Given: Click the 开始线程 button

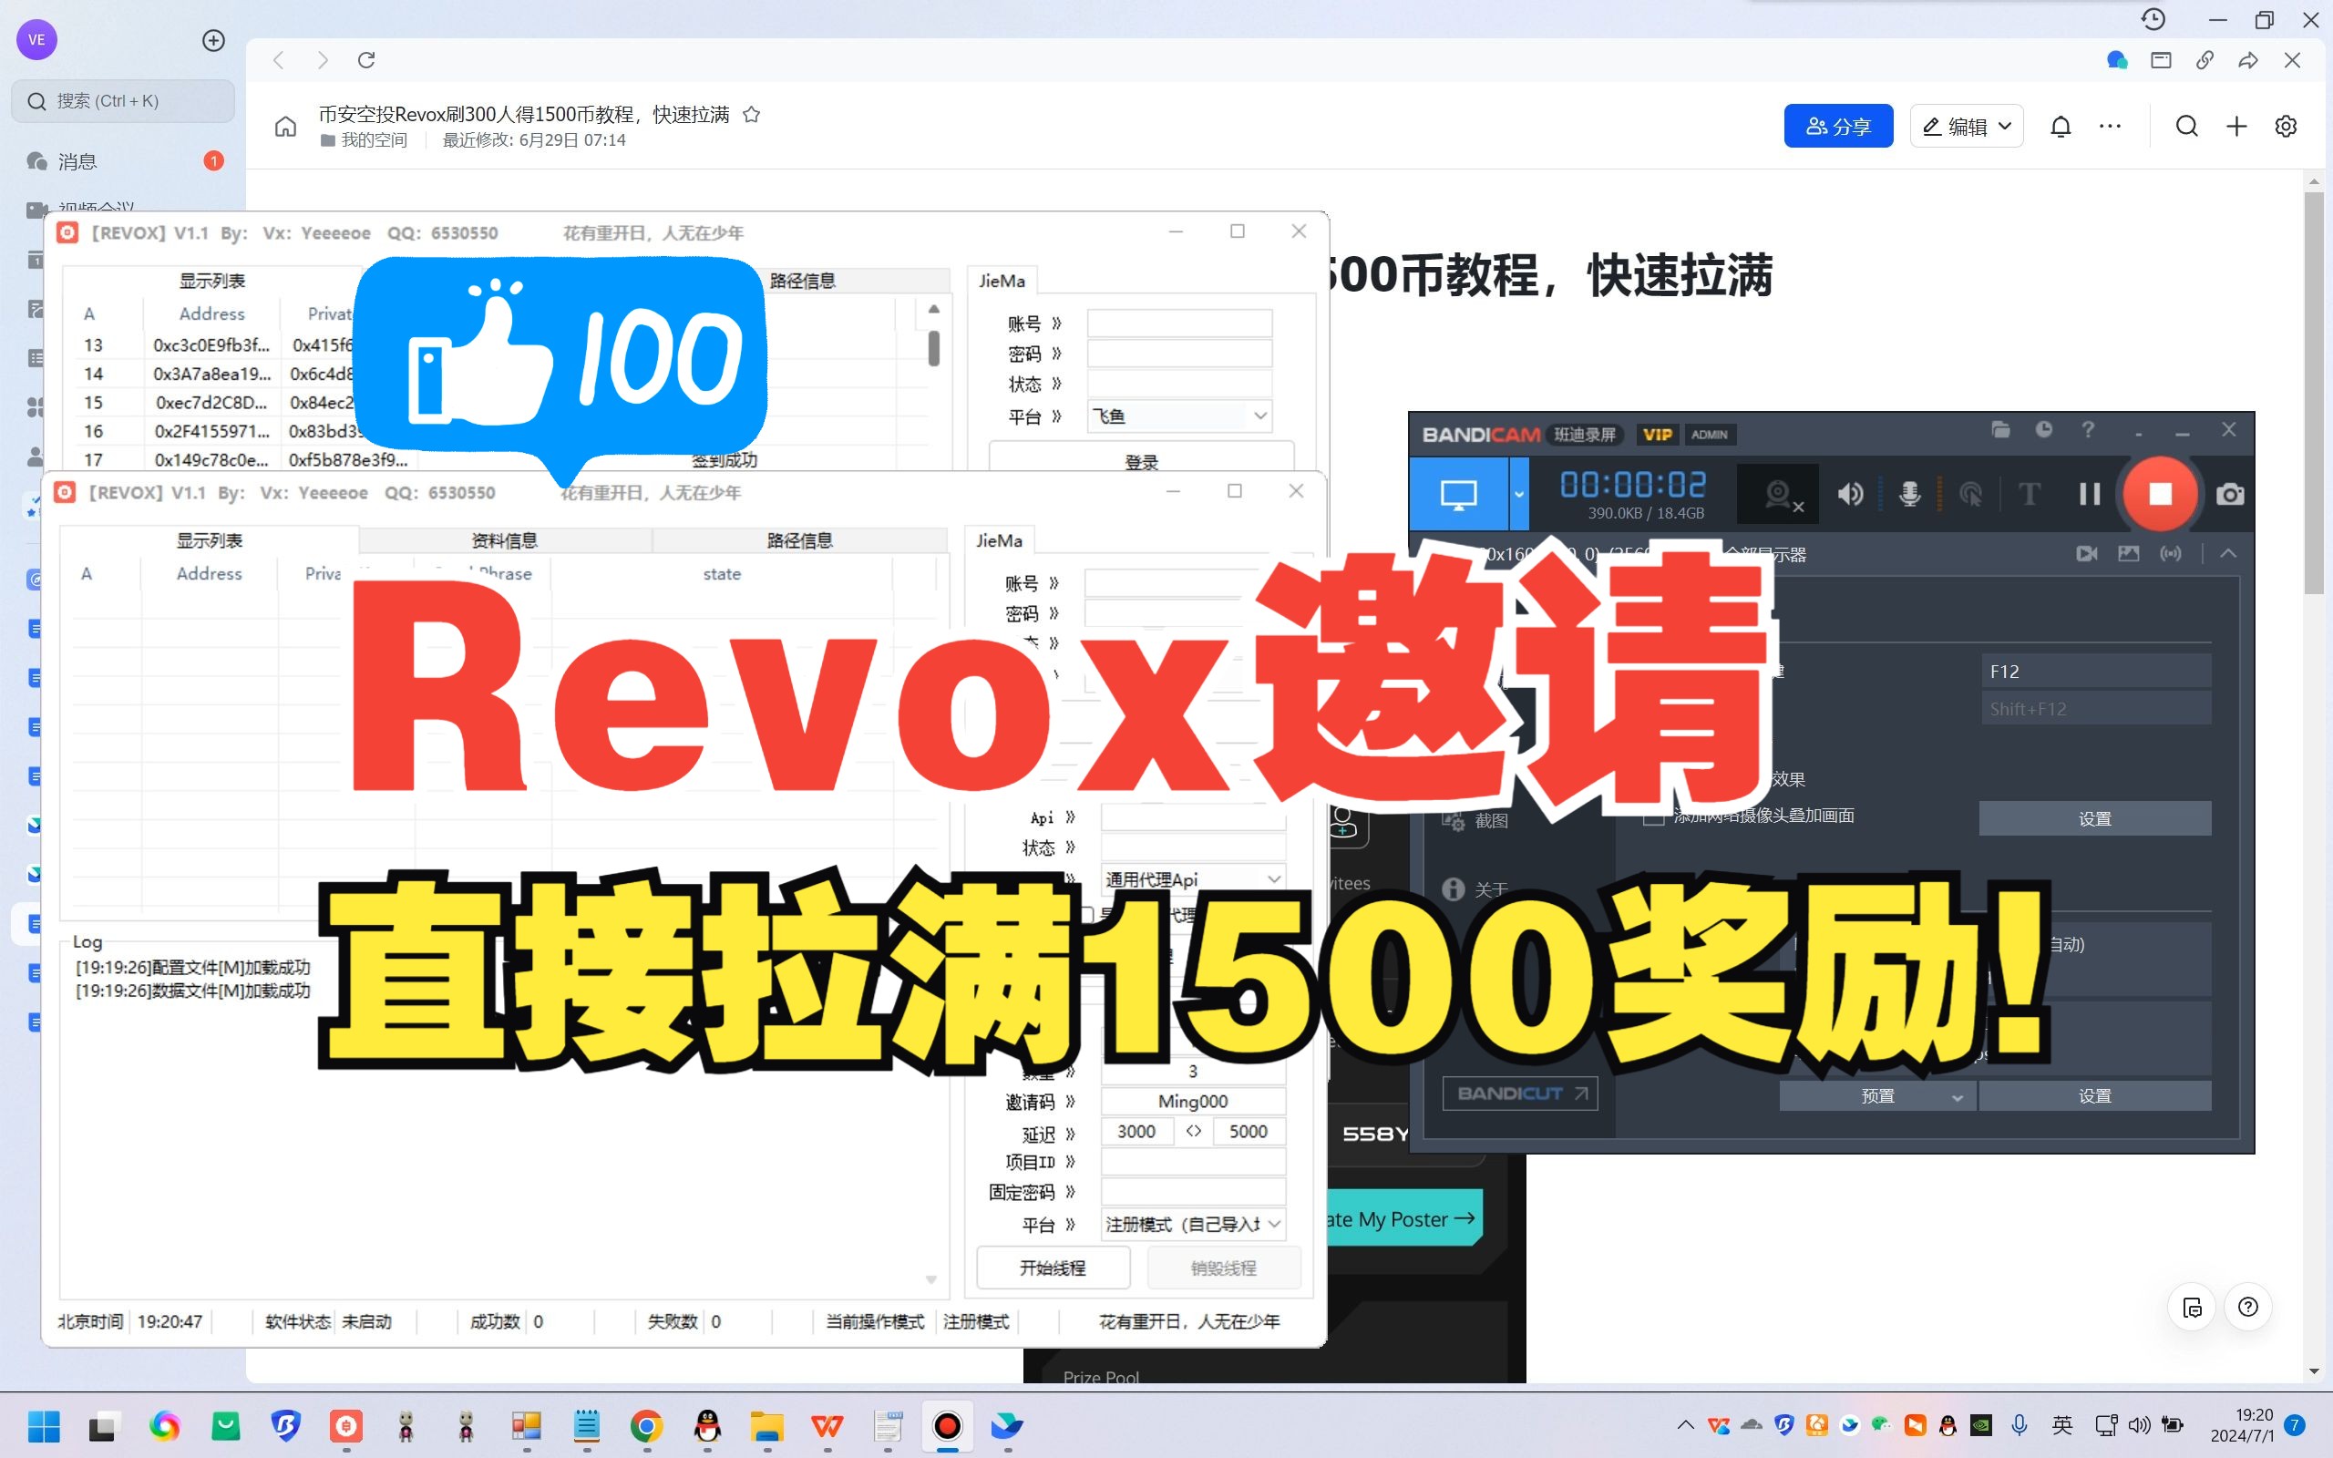Looking at the screenshot, I should coord(1053,1268).
